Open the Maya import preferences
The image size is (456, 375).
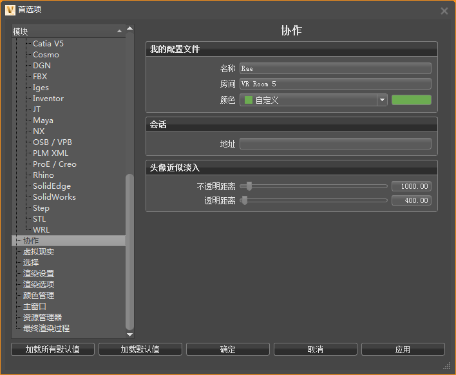coord(43,120)
